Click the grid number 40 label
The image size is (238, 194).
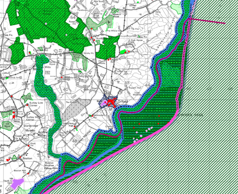click(65, 89)
